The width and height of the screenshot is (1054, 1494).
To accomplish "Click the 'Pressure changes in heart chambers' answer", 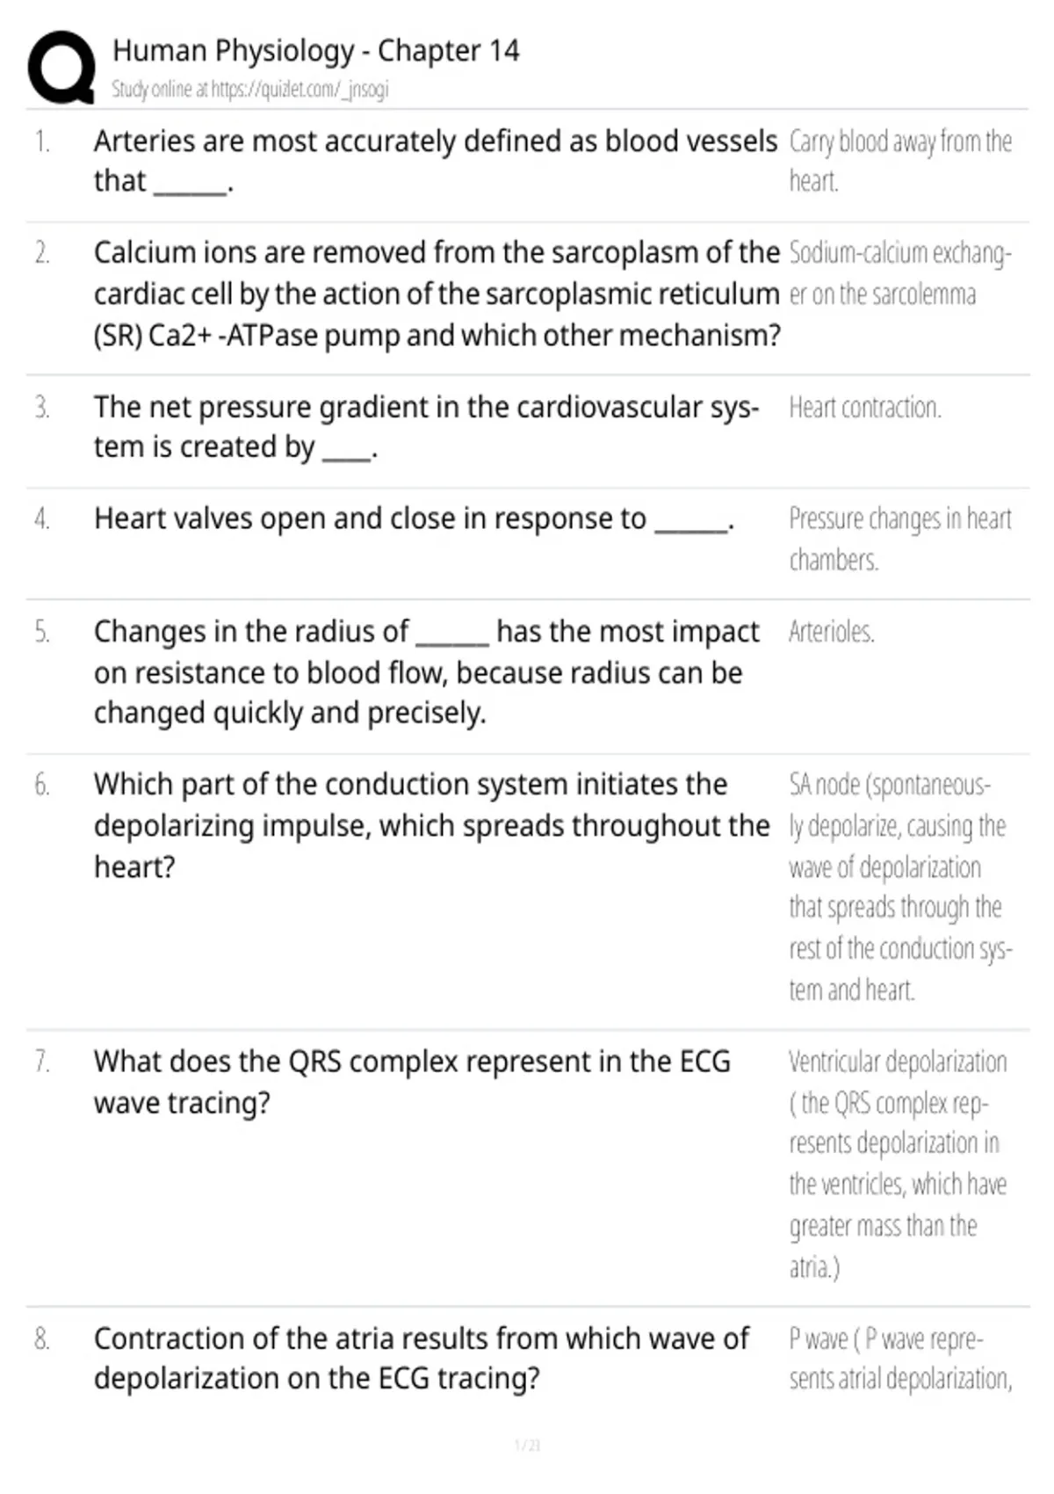I will 900,539.
